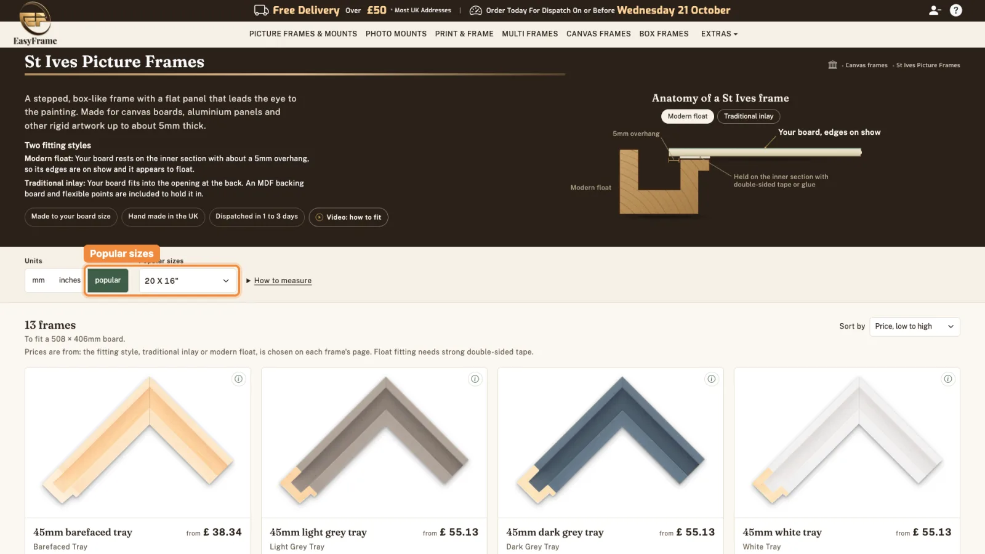Screen dimensions: 985x554
Task: Go to Print & Frame
Action: tap(464, 34)
